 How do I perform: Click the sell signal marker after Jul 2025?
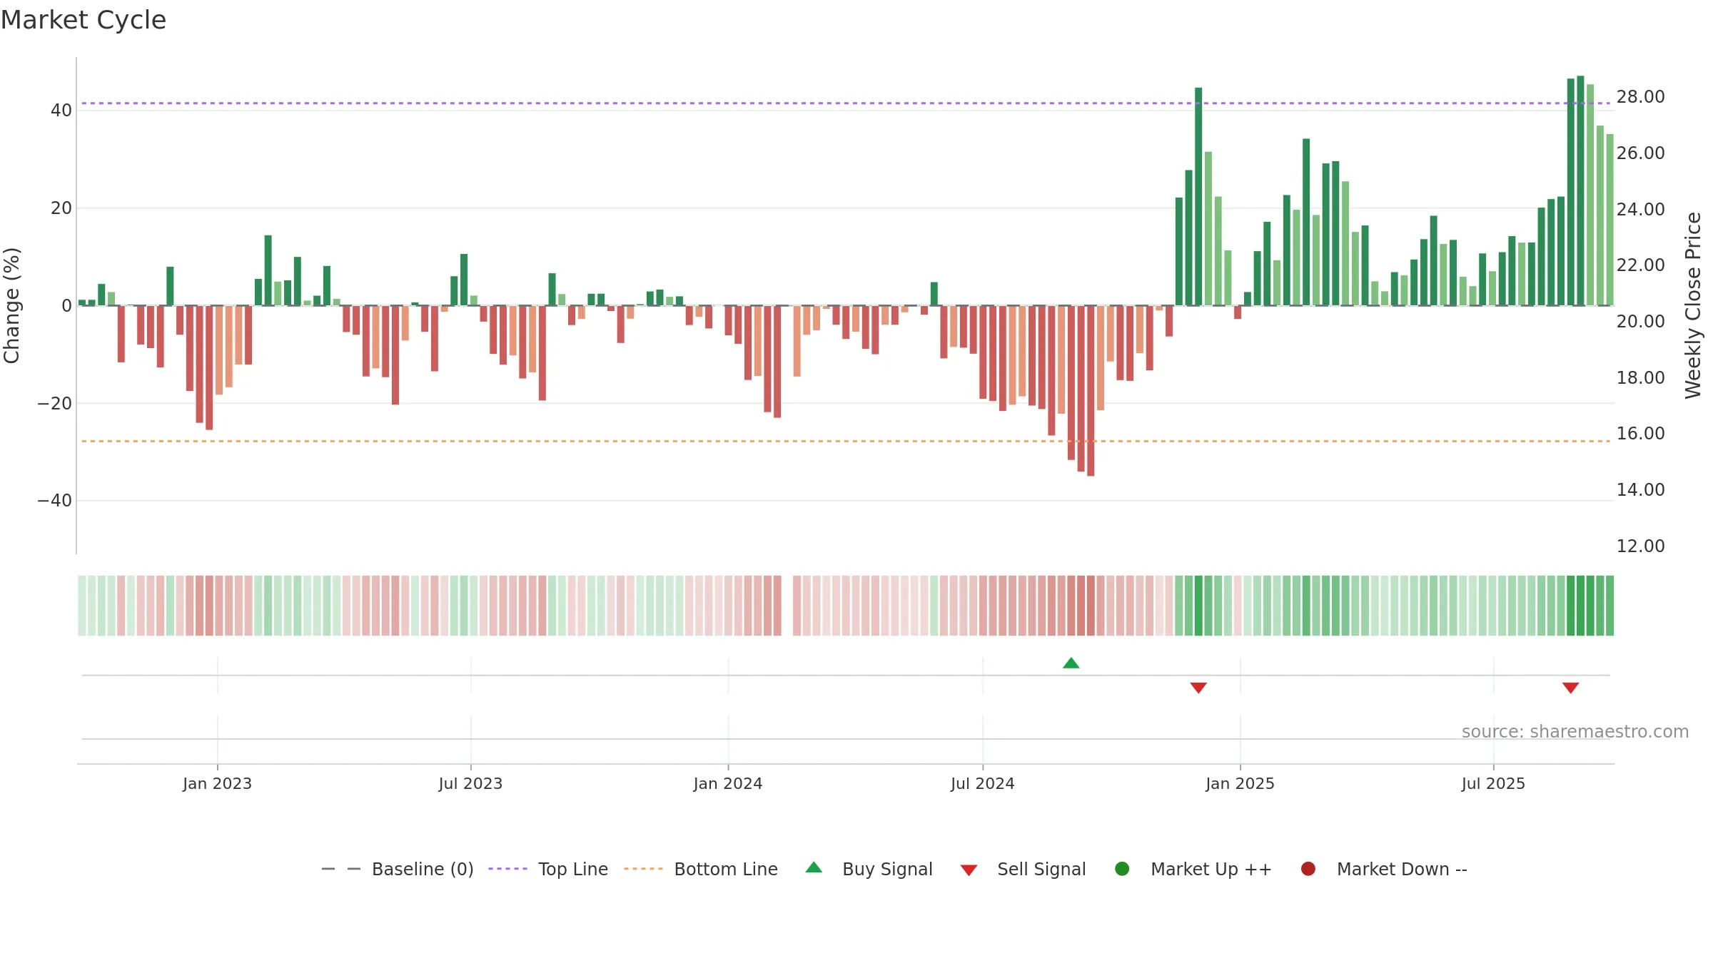click(x=1570, y=688)
